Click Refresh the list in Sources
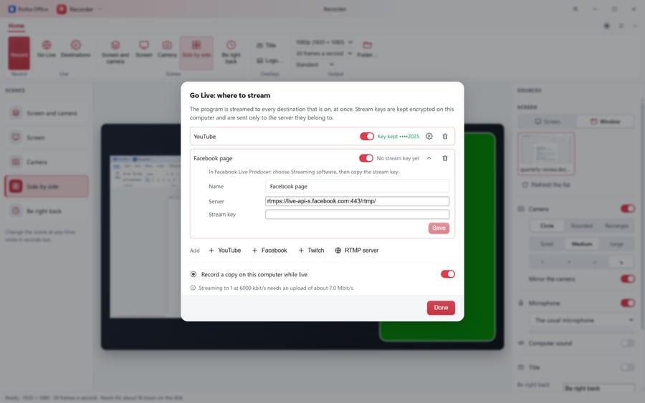The width and height of the screenshot is (645, 403). (x=546, y=185)
